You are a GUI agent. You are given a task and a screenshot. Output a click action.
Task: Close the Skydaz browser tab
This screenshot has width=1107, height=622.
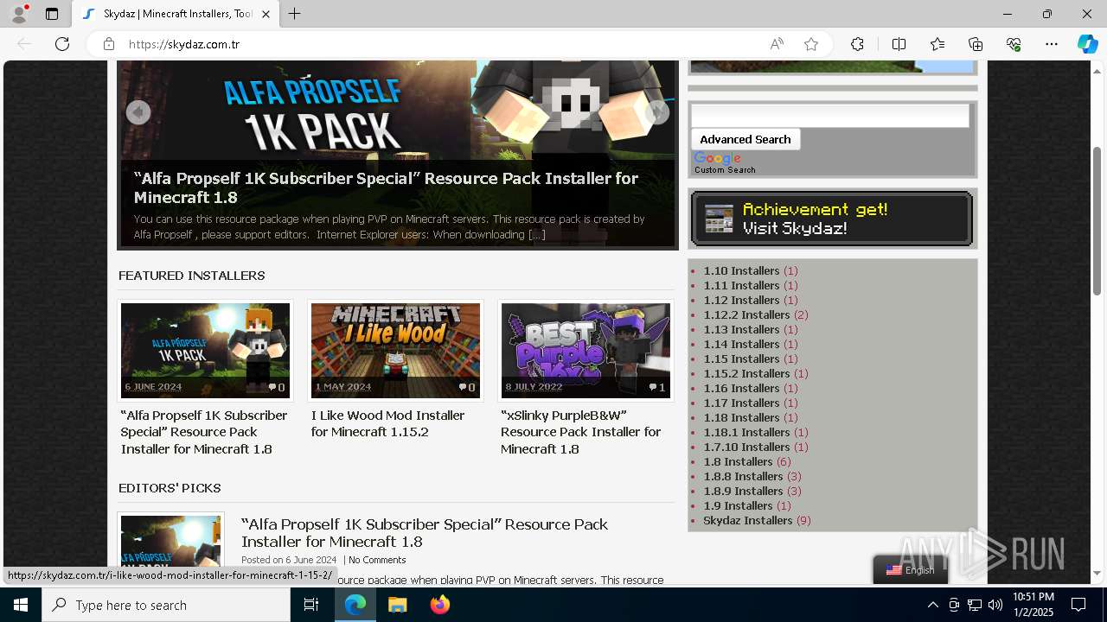click(266, 14)
